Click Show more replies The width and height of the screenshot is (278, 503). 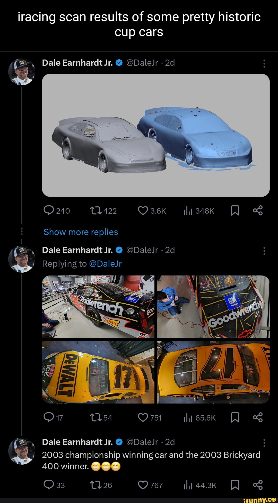tap(80, 232)
